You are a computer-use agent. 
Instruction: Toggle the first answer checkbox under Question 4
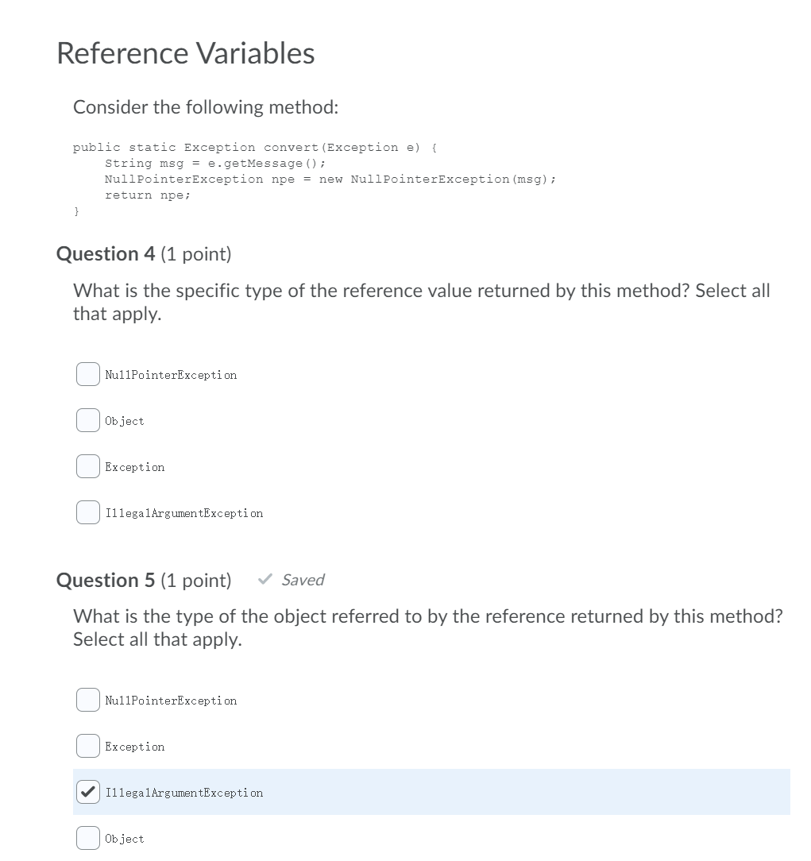pos(87,373)
